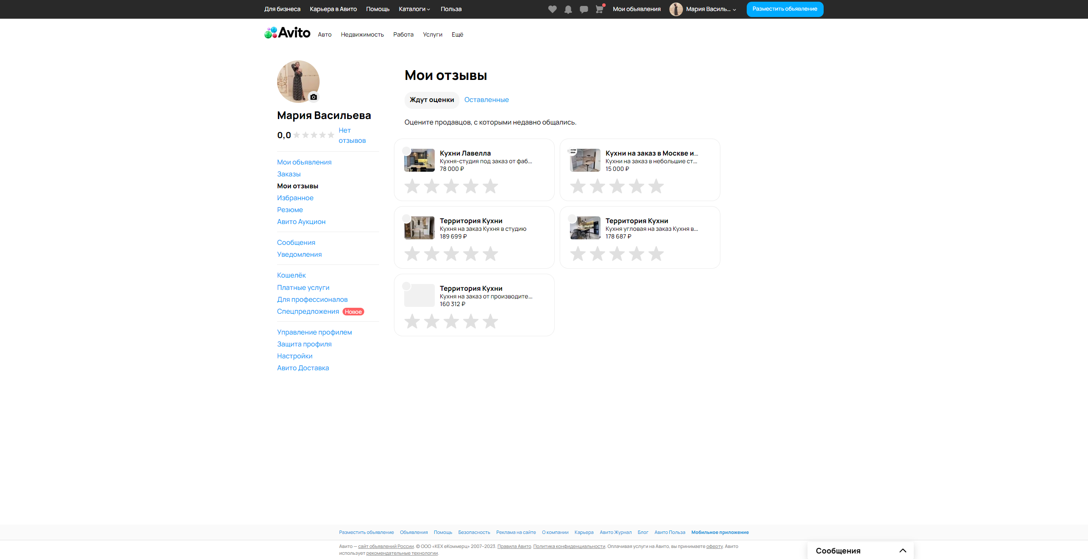Rate Кухни Лавелла five stars
The image size is (1088, 559).
click(490, 186)
